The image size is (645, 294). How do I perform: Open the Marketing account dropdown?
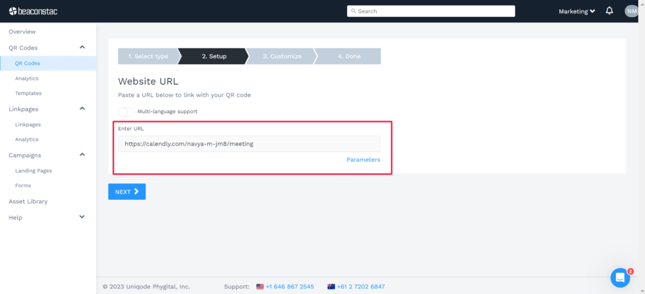coord(576,11)
